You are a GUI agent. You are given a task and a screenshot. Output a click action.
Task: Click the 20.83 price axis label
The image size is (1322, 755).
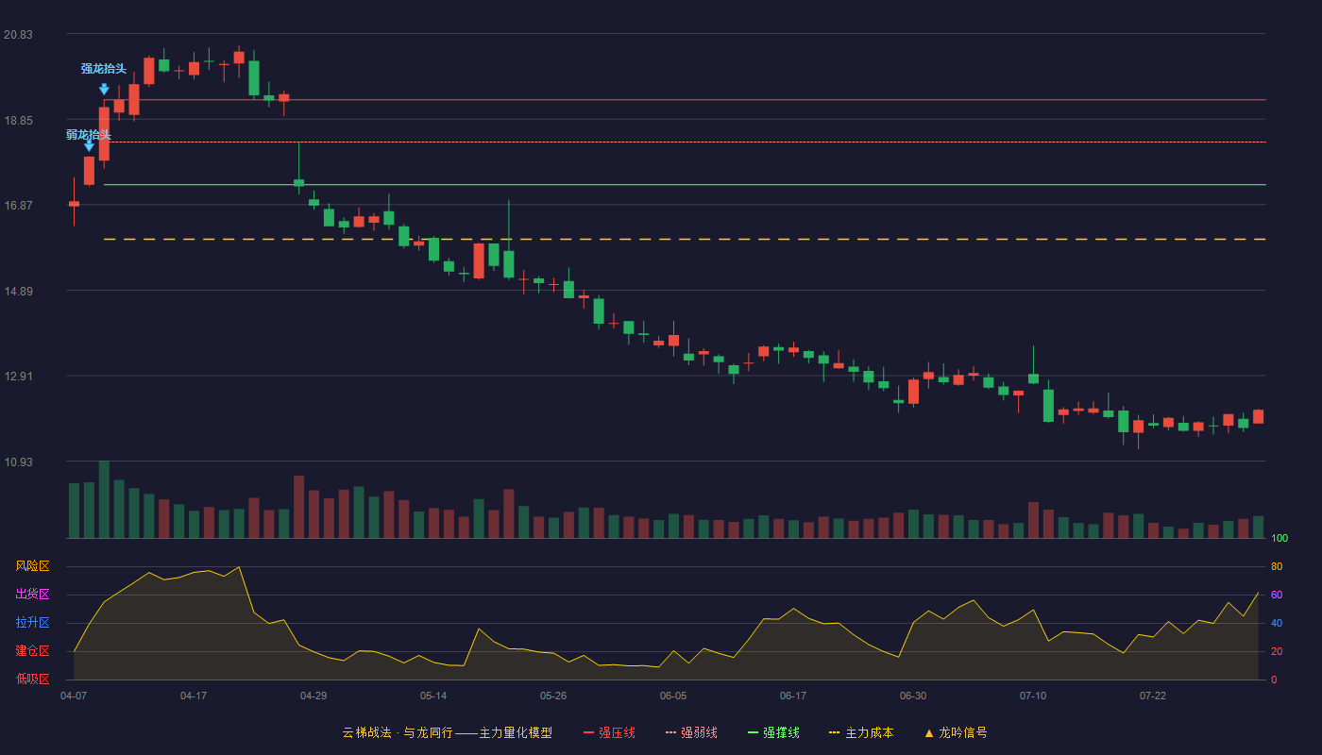tap(18, 35)
